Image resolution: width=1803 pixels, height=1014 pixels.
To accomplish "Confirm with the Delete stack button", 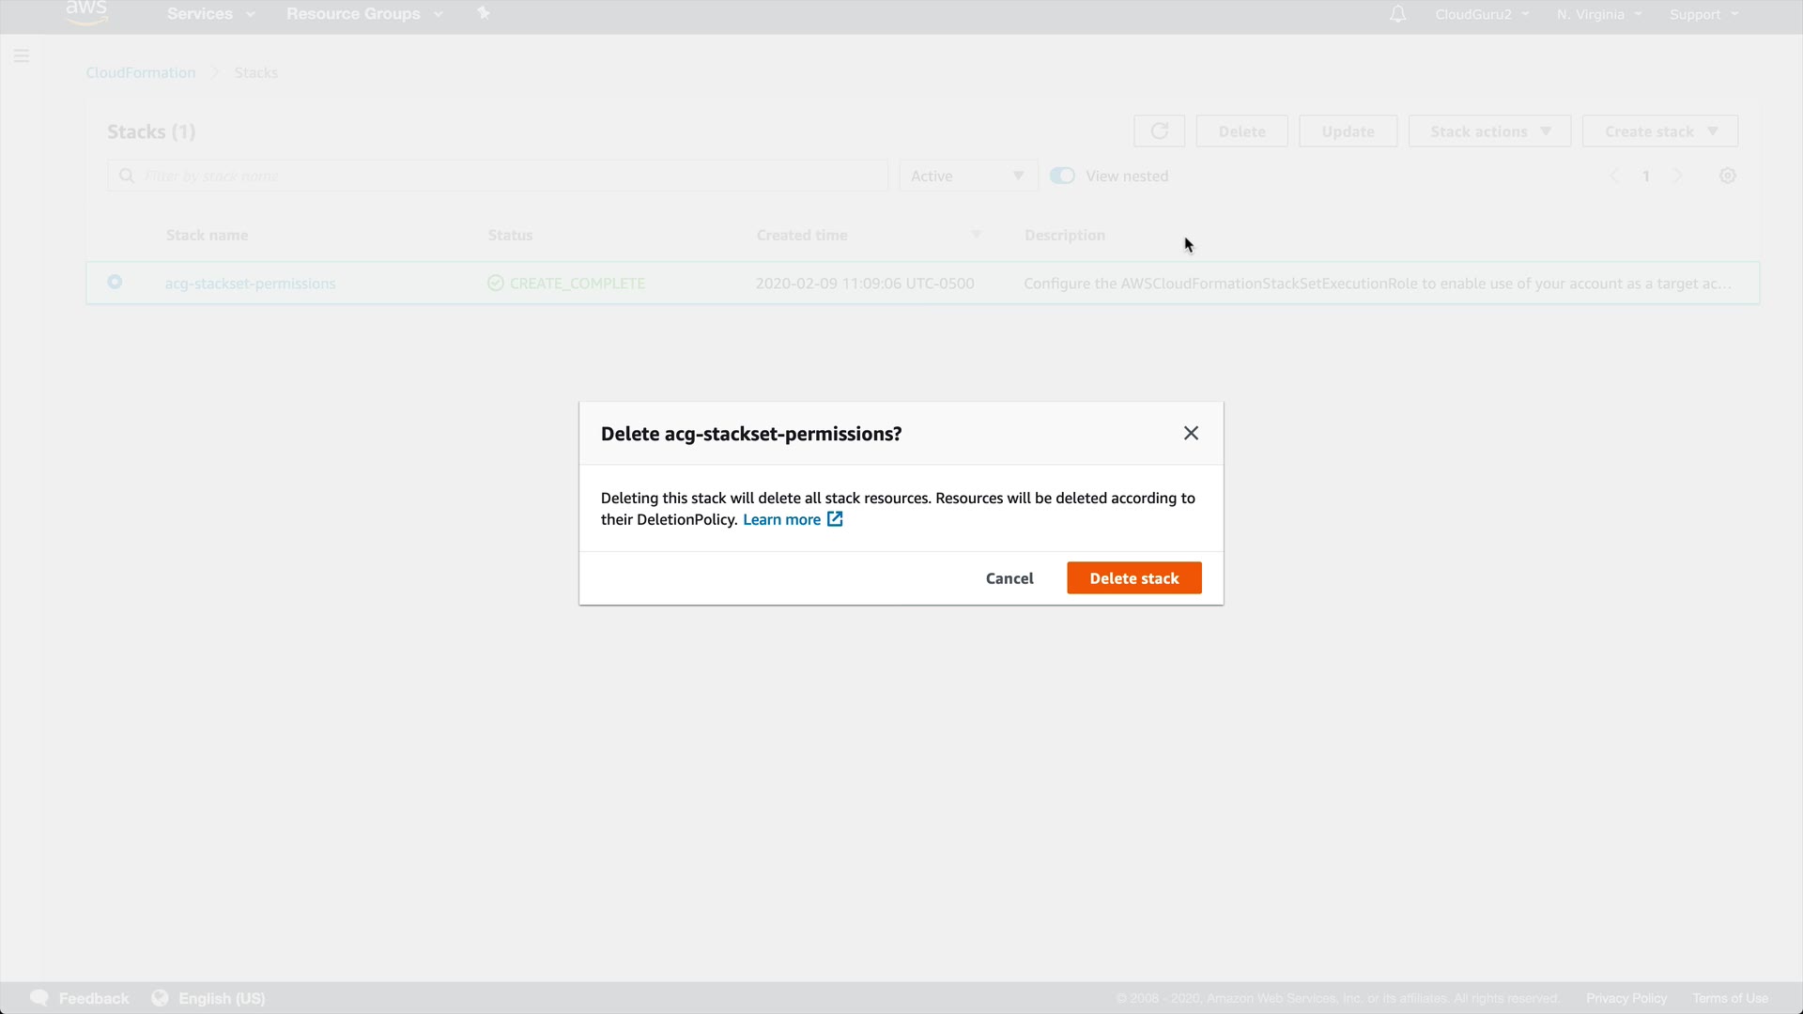I will pyautogui.click(x=1133, y=578).
